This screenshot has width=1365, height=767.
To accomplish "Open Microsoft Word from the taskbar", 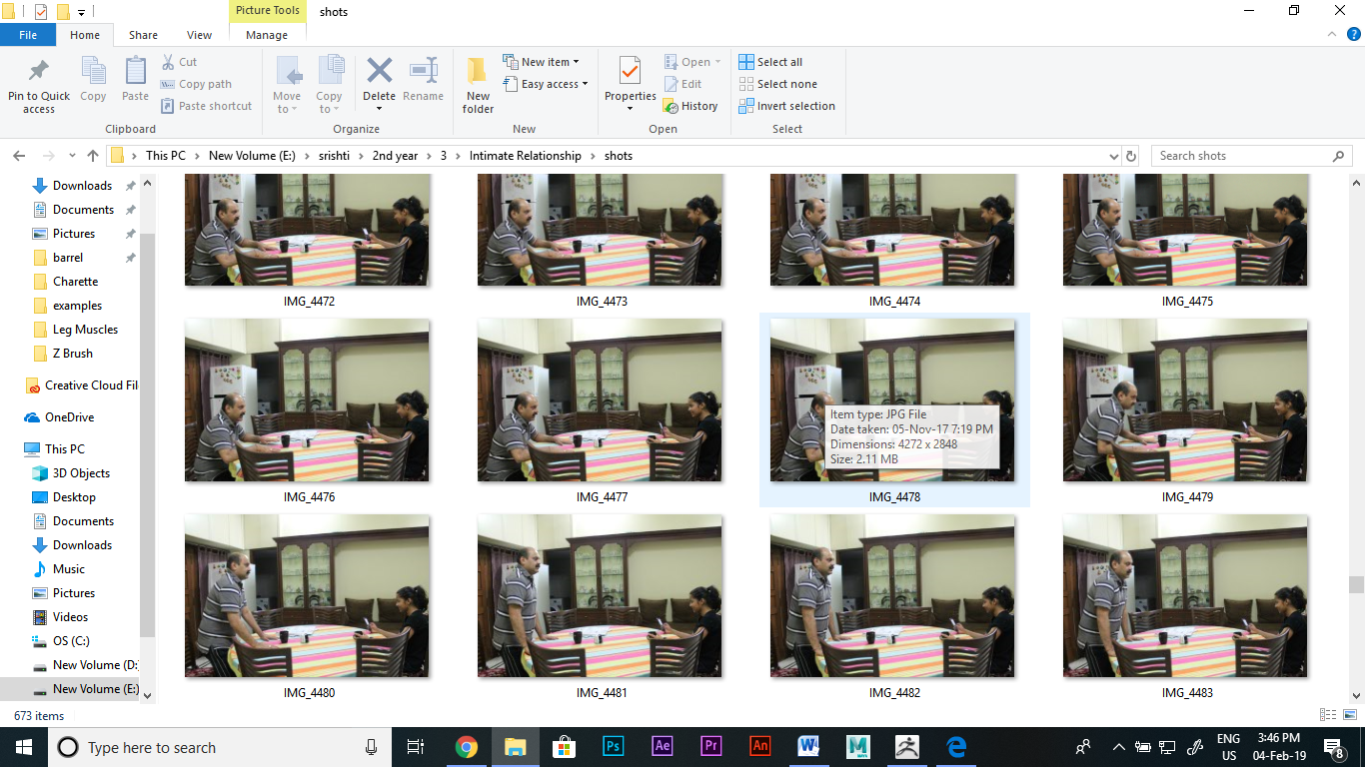I will (809, 746).
